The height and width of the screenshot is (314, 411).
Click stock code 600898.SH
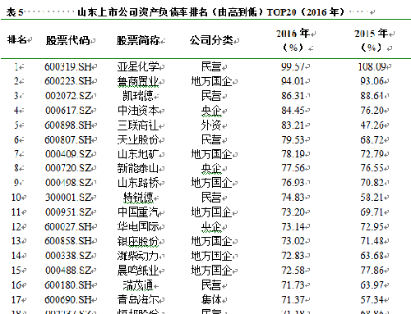pyautogui.click(x=67, y=125)
